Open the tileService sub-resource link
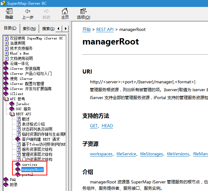This screenshot has height=191, width=208. point(126,154)
